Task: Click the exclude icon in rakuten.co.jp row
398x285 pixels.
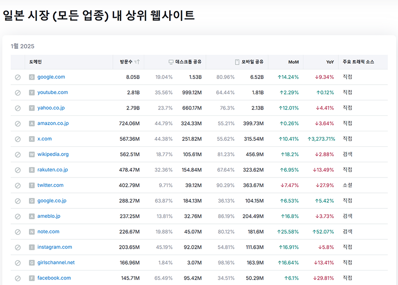Action: point(17,170)
